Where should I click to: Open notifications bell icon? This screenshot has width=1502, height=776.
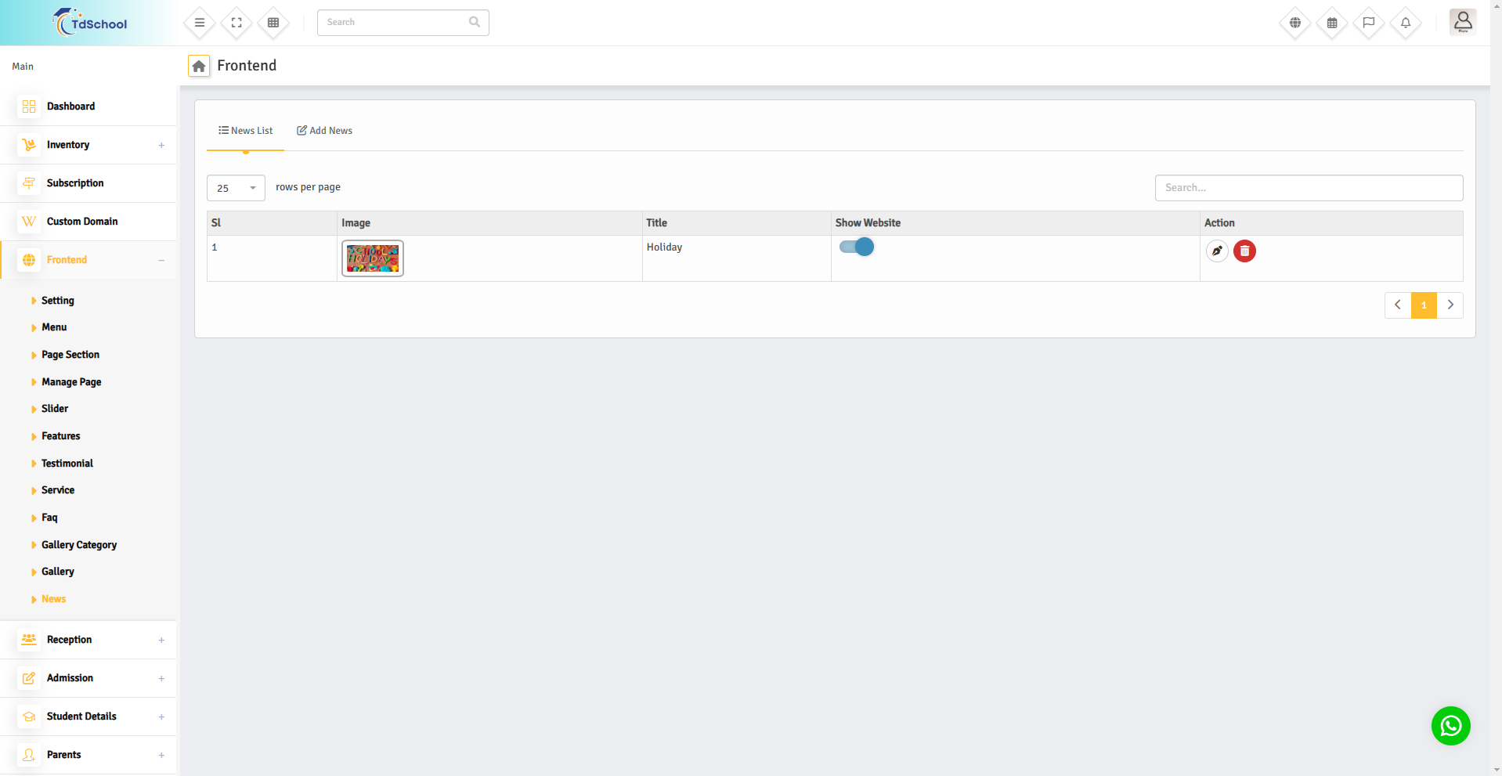click(x=1406, y=23)
